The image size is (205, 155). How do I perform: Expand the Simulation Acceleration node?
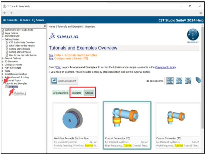coord(3,74)
